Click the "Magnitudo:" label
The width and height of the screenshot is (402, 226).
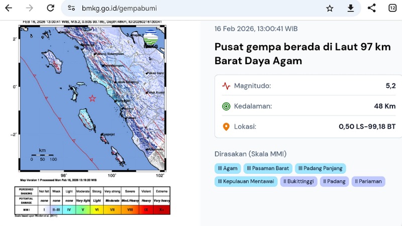tap(253, 86)
